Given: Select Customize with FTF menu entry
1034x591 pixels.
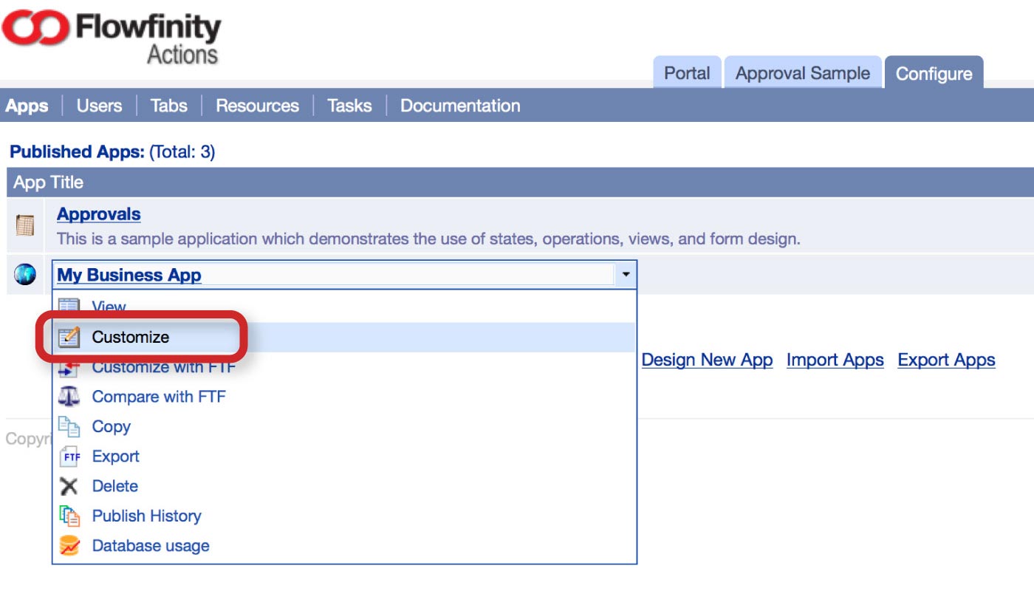Looking at the screenshot, I should 163,367.
